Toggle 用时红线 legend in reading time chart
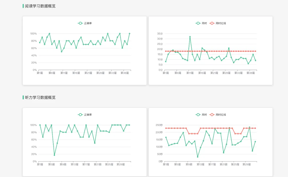Viewport: 288px width, 177px height. click(218, 23)
